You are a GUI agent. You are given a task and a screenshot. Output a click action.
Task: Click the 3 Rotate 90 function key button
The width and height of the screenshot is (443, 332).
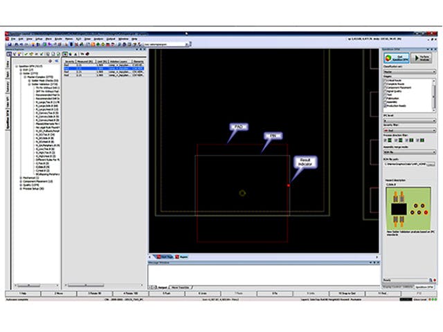pos(95,293)
